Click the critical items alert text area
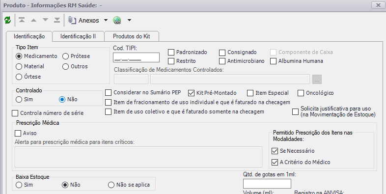The height and width of the screenshot is (194, 386). point(138,157)
